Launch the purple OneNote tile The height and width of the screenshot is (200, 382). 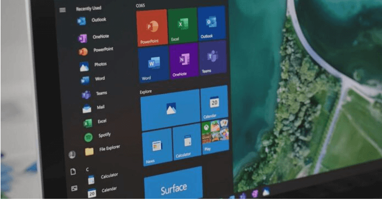click(x=184, y=61)
